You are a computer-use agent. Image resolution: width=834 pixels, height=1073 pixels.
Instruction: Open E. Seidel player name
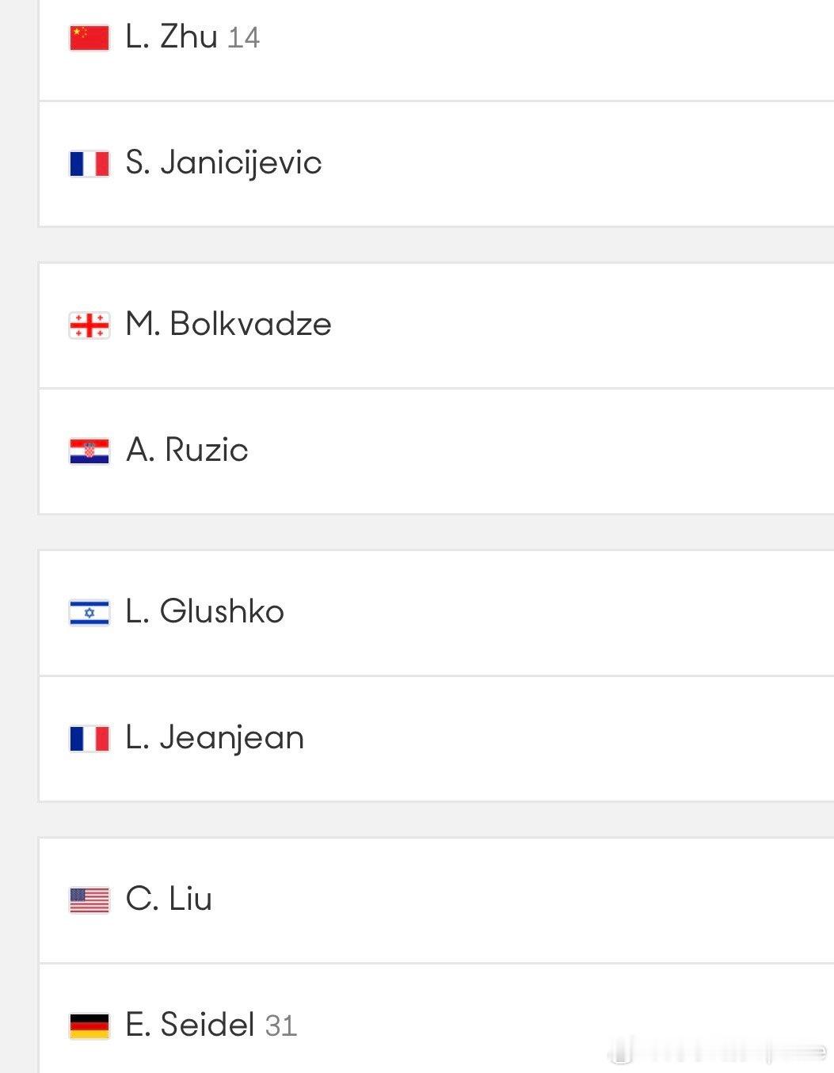(x=190, y=1025)
